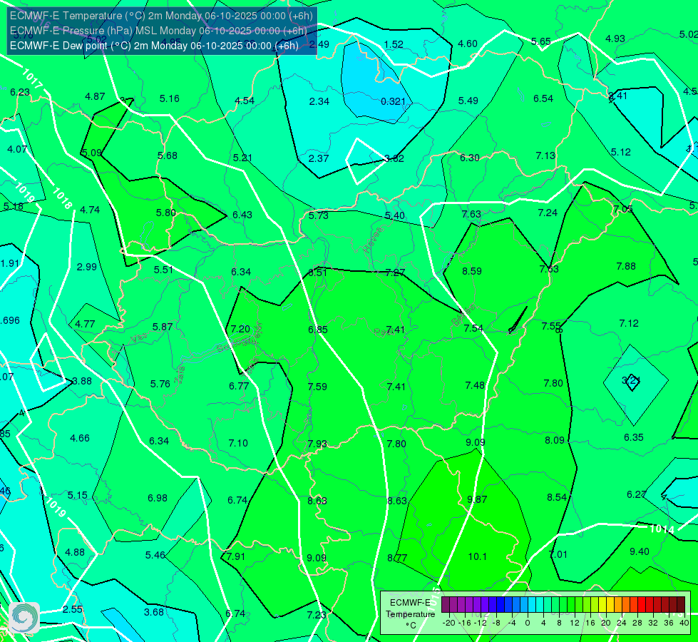
Task: Click the 4.60 temperature value
Action: click(468, 44)
